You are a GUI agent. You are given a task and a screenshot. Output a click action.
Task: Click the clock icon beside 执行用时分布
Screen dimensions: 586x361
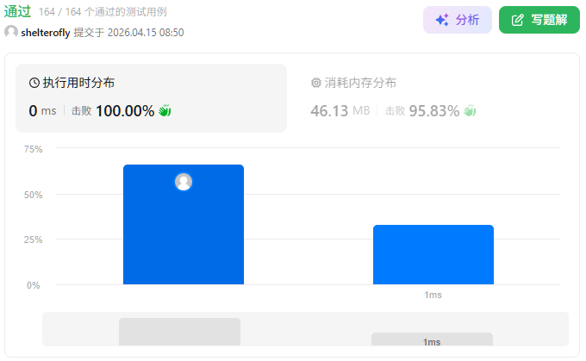(x=34, y=84)
